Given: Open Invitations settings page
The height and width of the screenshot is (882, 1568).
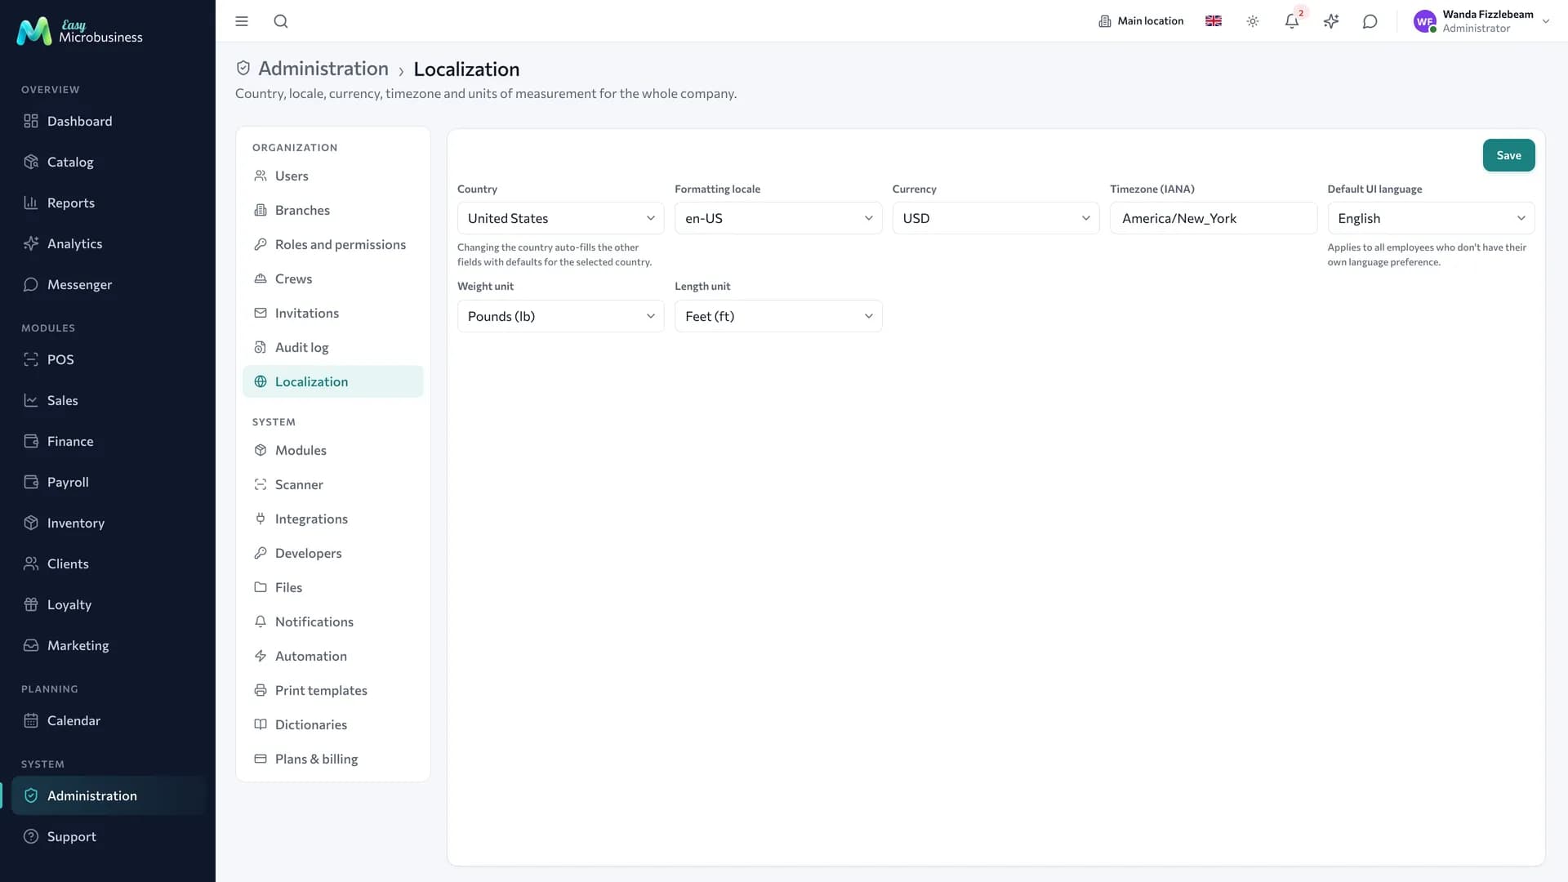Looking at the screenshot, I should 333,313.
